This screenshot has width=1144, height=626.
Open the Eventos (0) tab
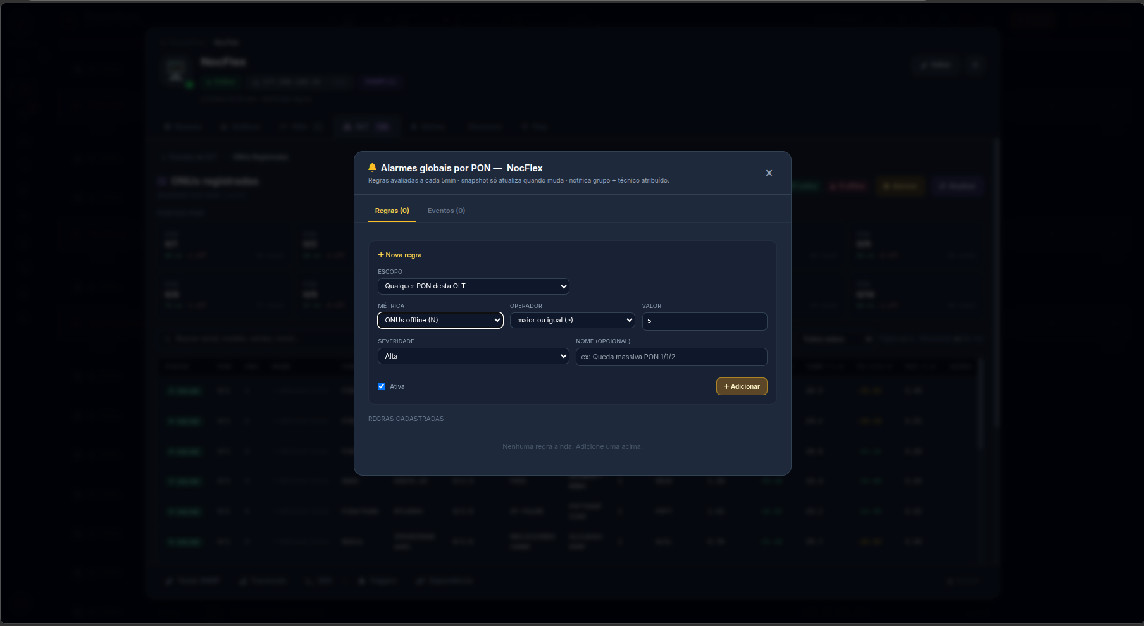[446, 211]
